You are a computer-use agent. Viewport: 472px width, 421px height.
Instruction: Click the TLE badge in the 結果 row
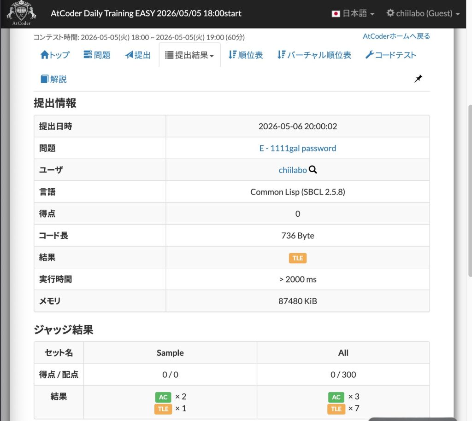298,258
